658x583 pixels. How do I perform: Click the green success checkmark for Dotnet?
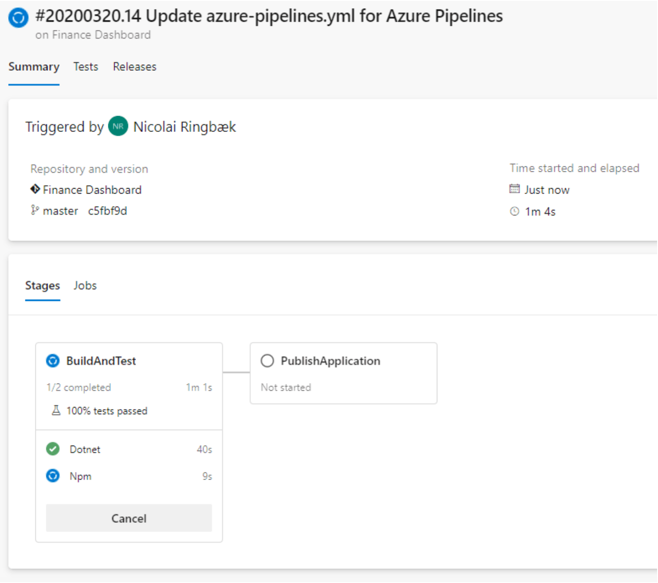click(x=53, y=449)
